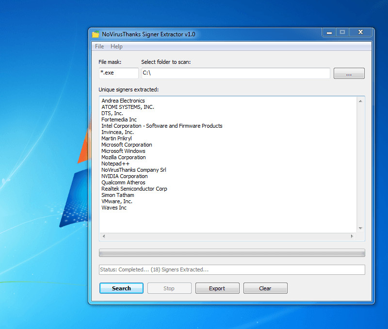Select 'Qualcomm Atheros' signer entry

click(x=123, y=182)
